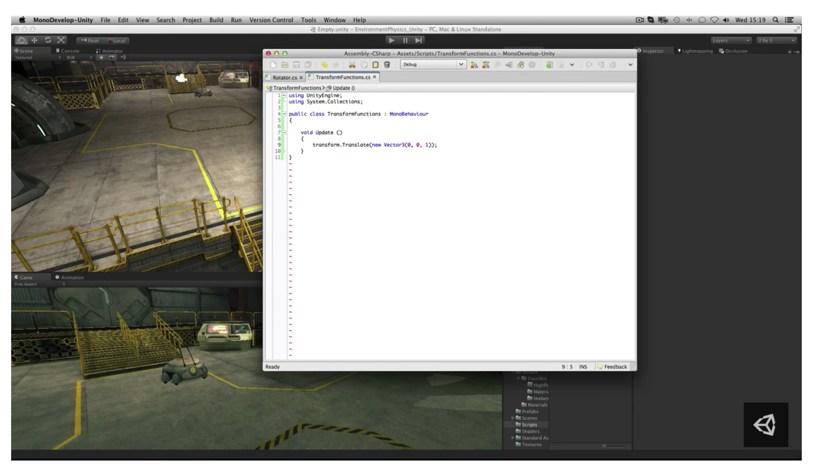This screenshot has height=475, width=814.
Task: Close the Rotator.cs tab
Action: 301,77
